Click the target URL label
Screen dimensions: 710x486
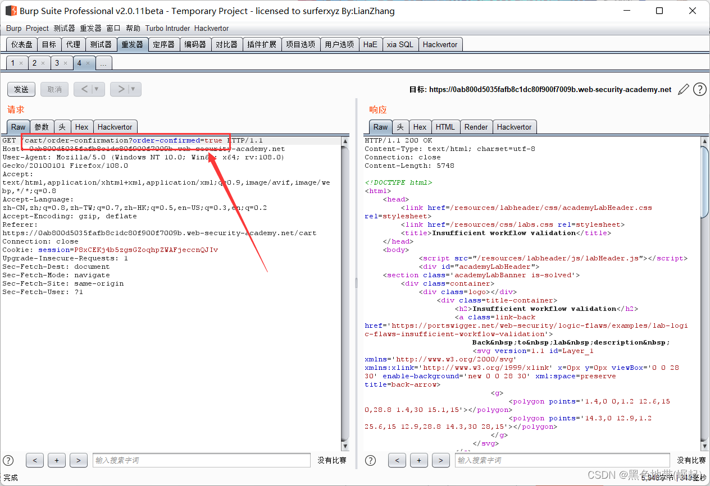(x=540, y=89)
